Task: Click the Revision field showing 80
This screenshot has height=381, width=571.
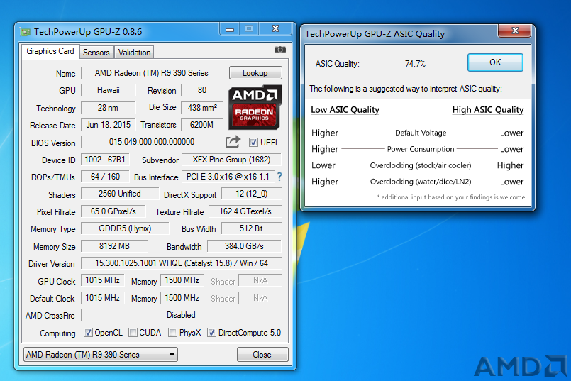Action: (x=201, y=90)
